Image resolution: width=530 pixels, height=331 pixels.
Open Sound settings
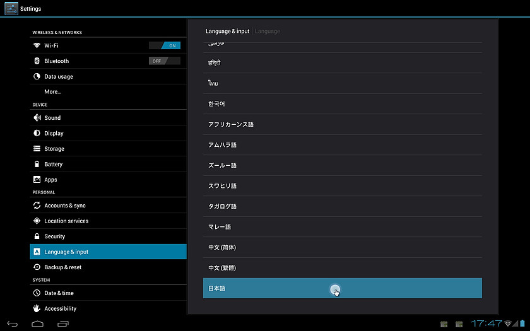pyautogui.click(x=108, y=117)
